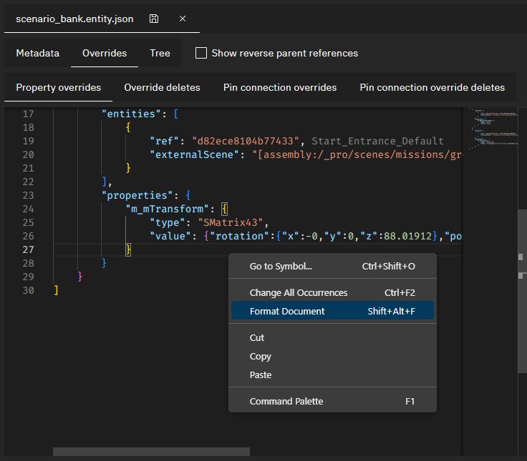Choose Go to Symbol... in context menu
Viewport: 527px width, 461px height.
pyautogui.click(x=332, y=266)
